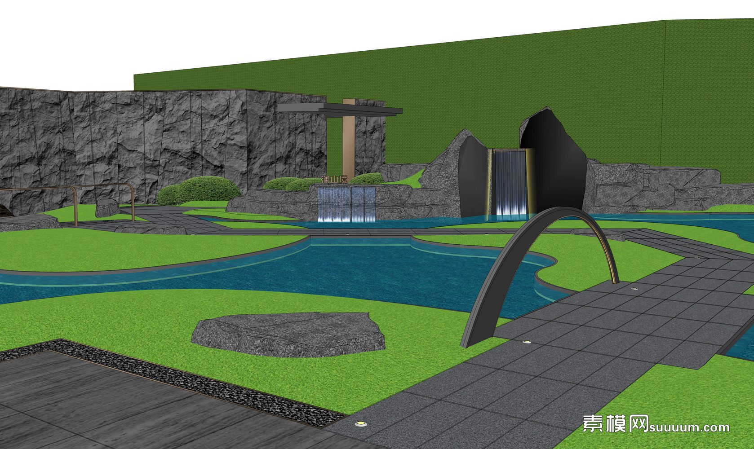
Task: Click the suuuum.com watermark text
Action: (x=690, y=427)
